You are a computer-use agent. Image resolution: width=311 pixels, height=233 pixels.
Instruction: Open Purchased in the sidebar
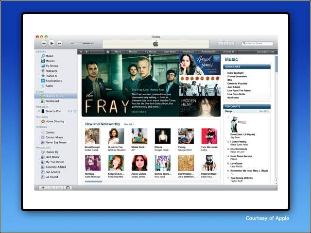[50, 101]
